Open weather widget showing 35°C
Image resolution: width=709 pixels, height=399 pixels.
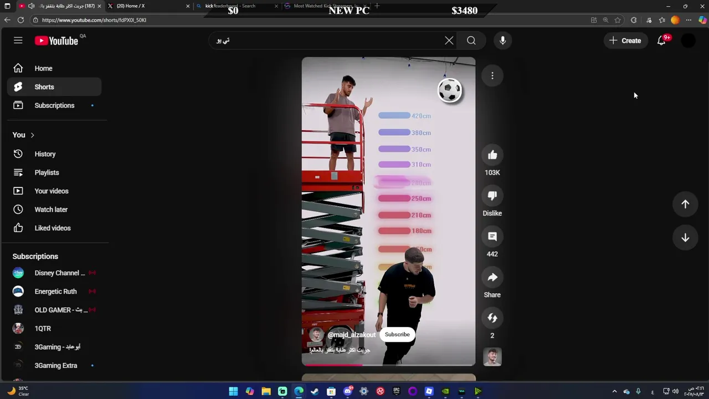pyautogui.click(x=17, y=391)
